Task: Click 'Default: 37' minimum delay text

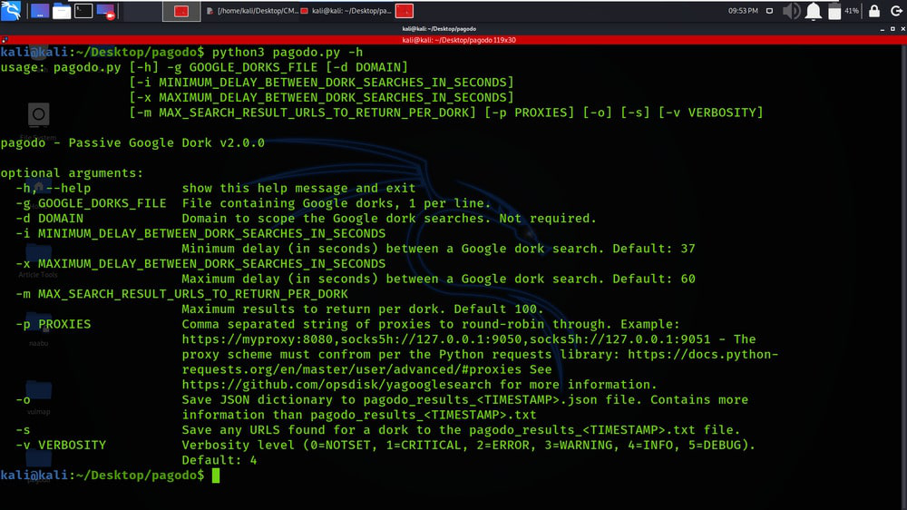Action: click(654, 249)
